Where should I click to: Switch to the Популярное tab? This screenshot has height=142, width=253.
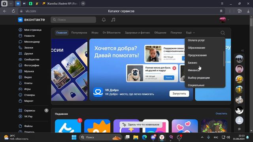(x=79, y=33)
